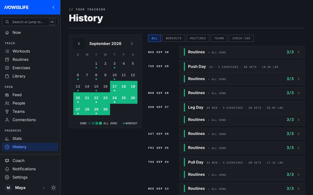Click the Notifications bell icon
Screen dimensions: 313x195
7,169
